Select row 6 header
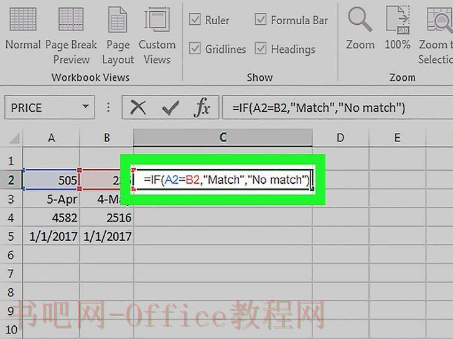 pyautogui.click(x=11, y=255)
